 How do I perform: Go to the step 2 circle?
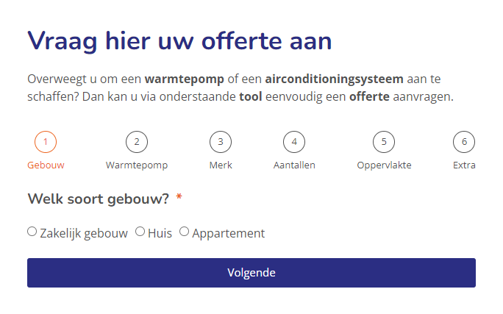137,142
